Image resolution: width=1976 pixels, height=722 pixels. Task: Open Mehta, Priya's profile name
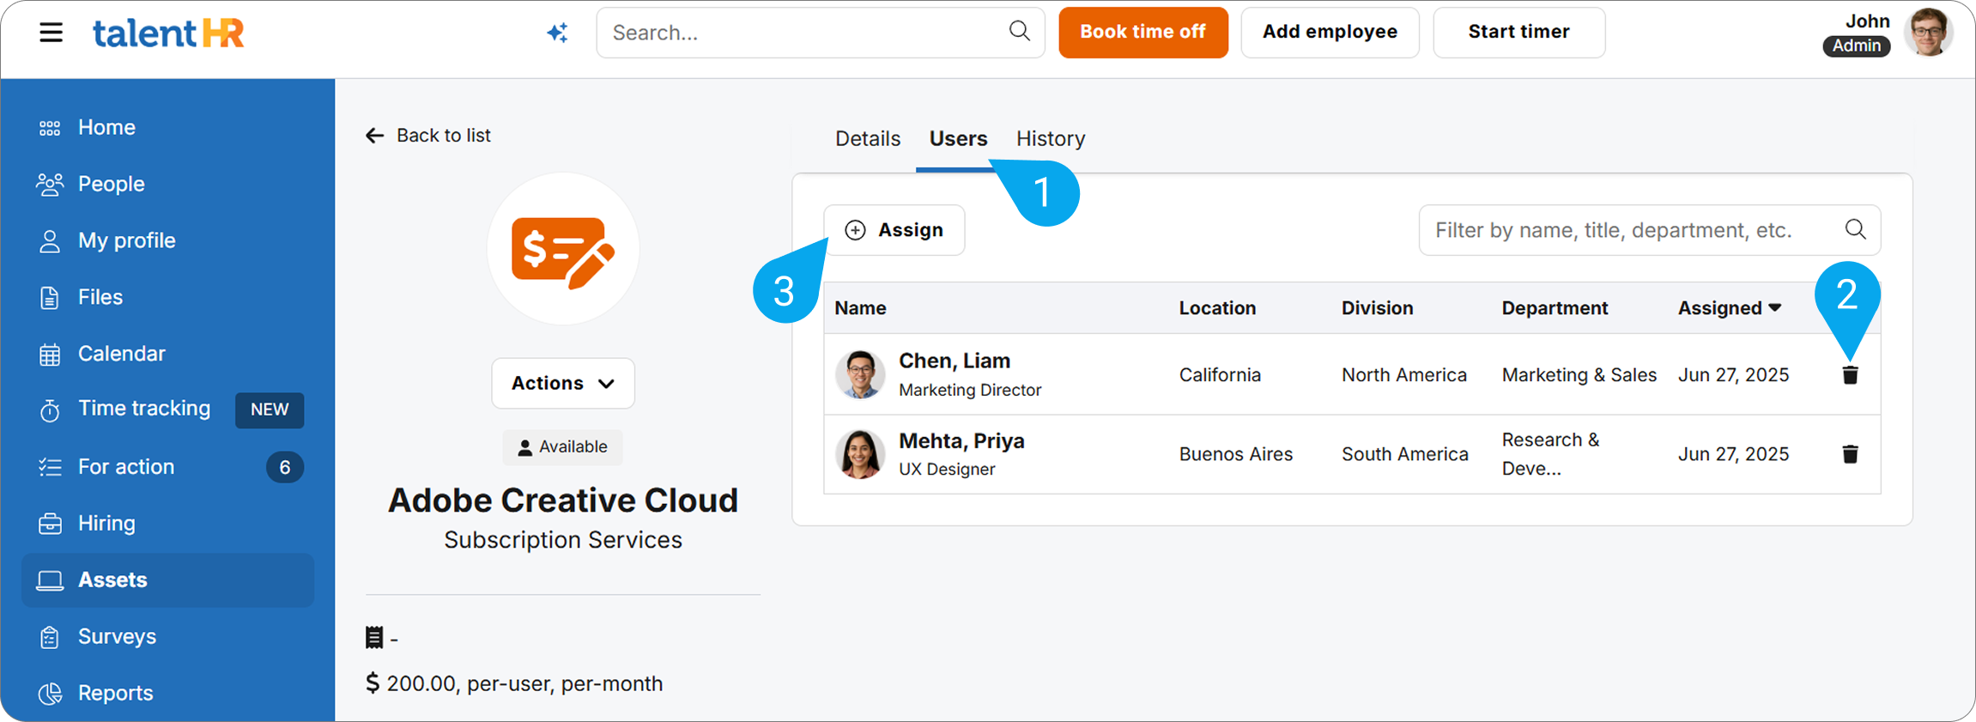click(961, 440)
